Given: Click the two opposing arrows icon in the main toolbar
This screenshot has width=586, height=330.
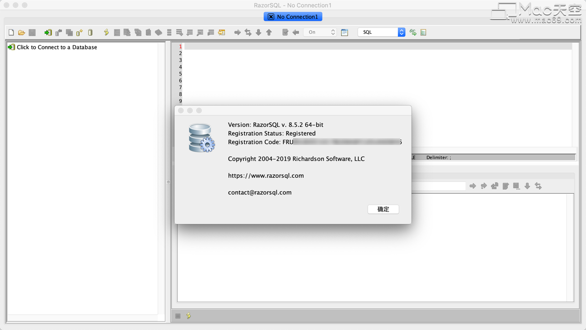Looking at the screenshot, I should (248, 32).
